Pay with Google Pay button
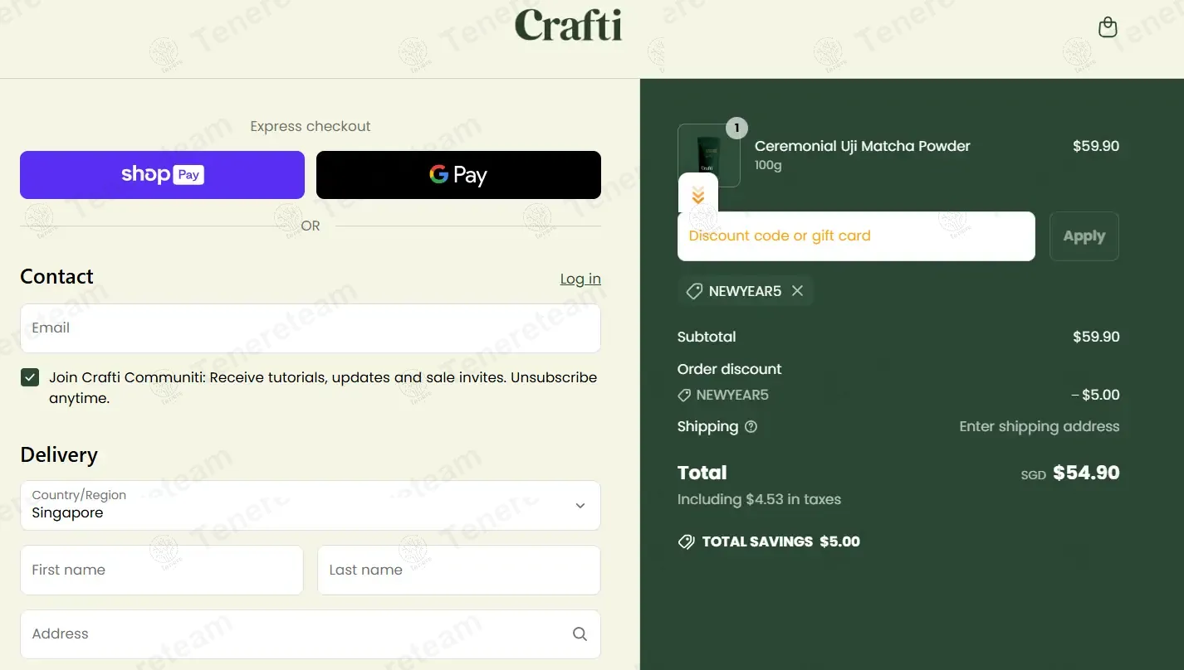The image size is (1184, 670). tap(458, 175)
